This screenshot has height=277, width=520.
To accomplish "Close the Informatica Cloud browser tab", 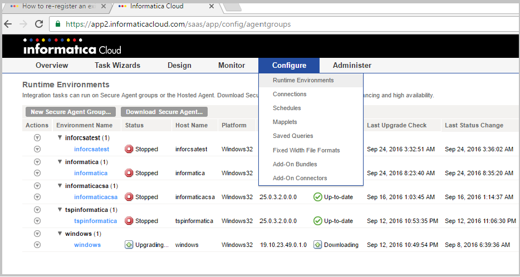I will (212, 6).
